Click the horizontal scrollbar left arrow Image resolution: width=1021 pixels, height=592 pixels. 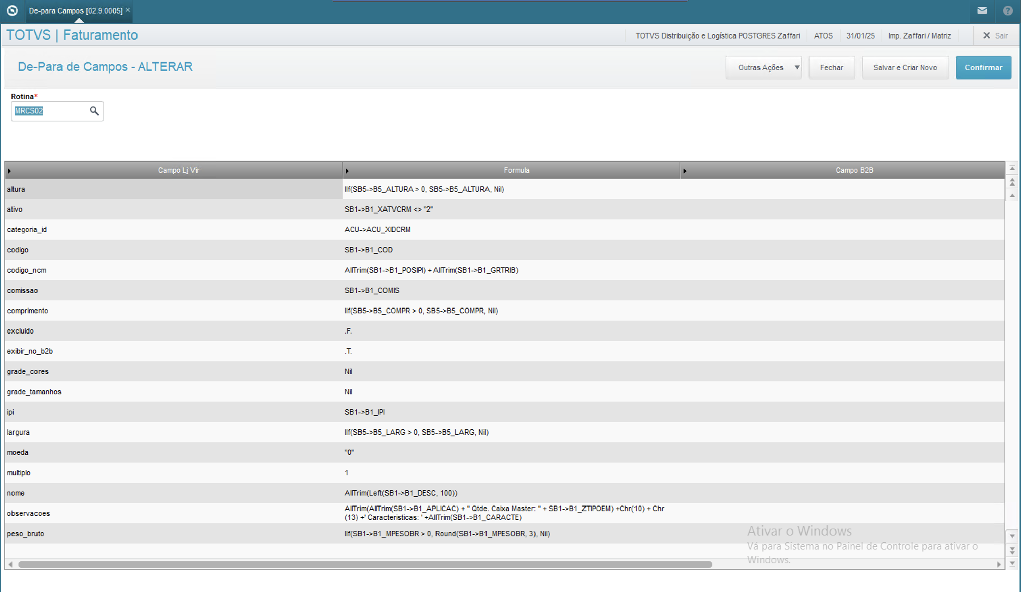pyautogui.click(x=10, y=564)
